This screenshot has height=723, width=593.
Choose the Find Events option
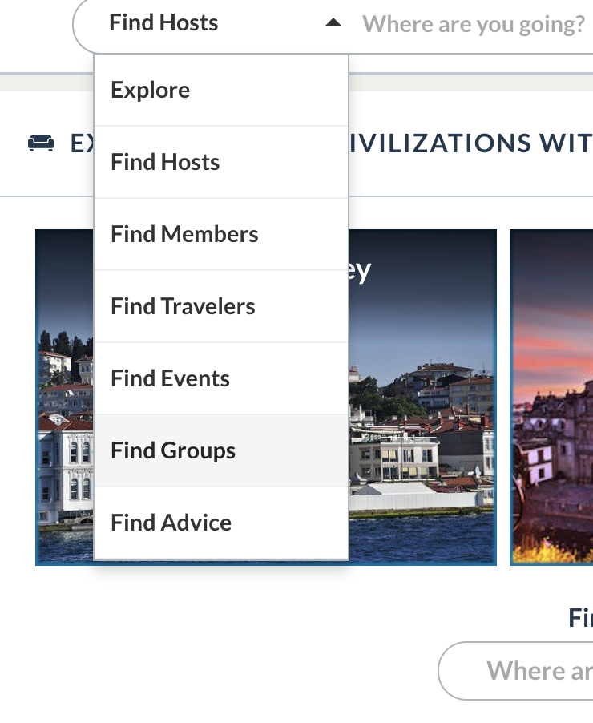221,378
